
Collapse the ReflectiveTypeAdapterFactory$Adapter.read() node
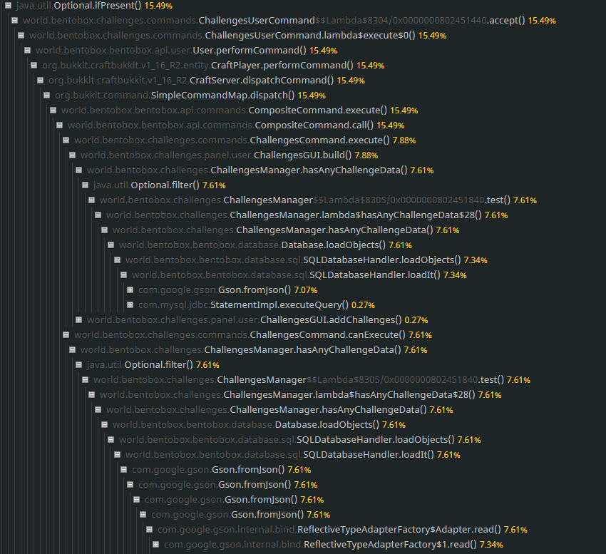pos(148,529)
